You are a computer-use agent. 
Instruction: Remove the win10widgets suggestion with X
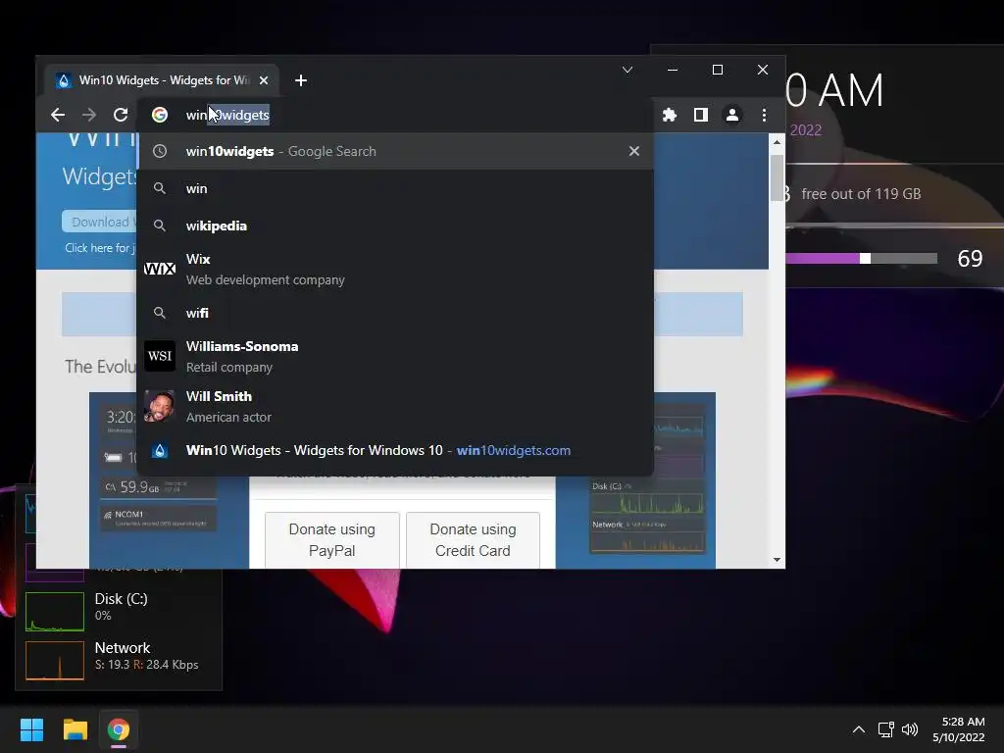tap(634, 151)
